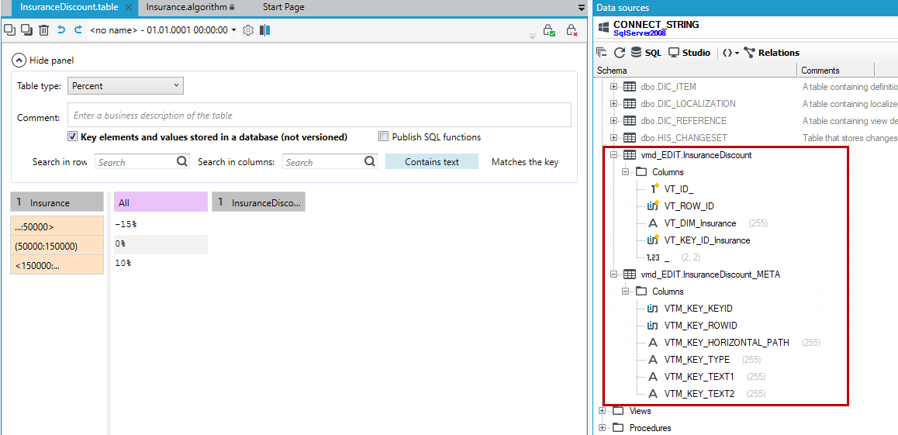Collapse all nodes in Data sources
Screen dimensions: 898x435
tap(601, 53)
